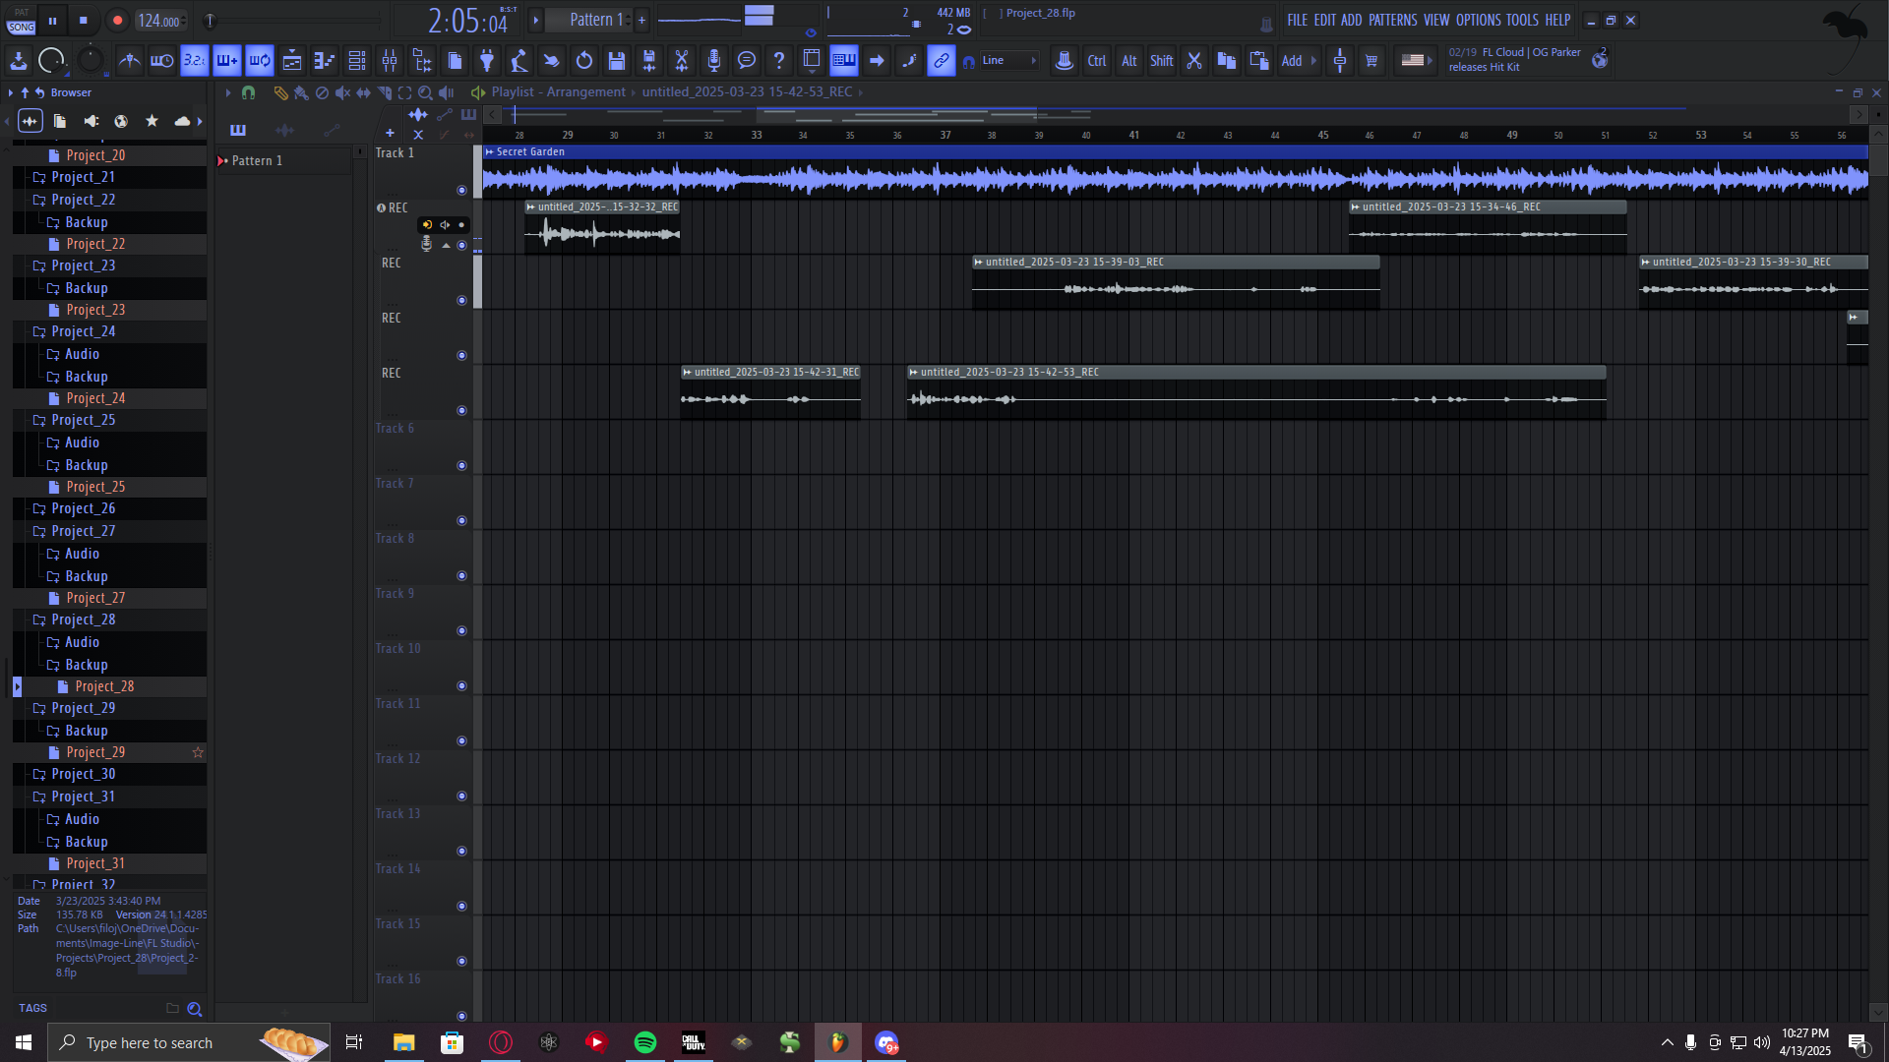The height and width of the screenshot is (1062, 1889).
Task: Toggle PAT/SONG mode switch
Action: pos(22,21)
